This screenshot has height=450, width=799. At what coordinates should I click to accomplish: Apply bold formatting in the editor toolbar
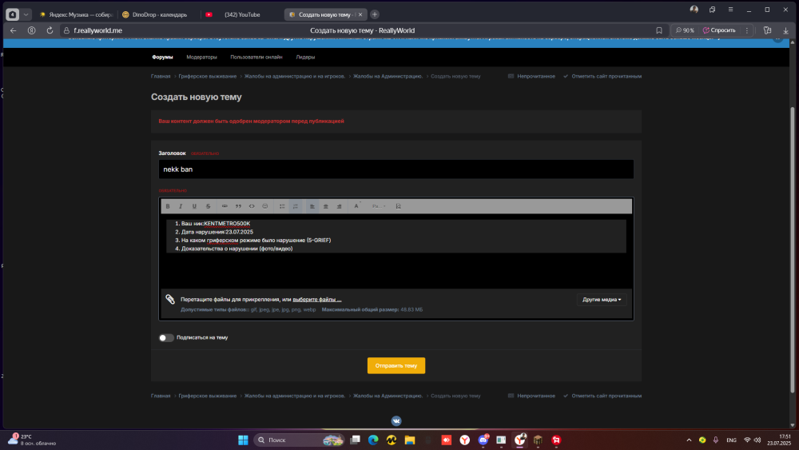tap(168, 206)
